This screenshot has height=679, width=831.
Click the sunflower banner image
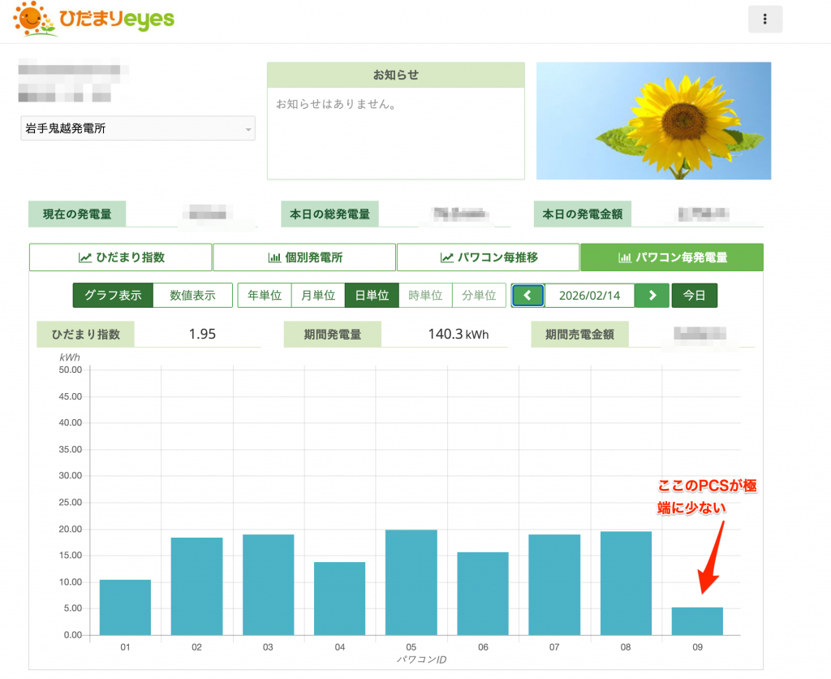pyautogui.click(x=653, y=121)
